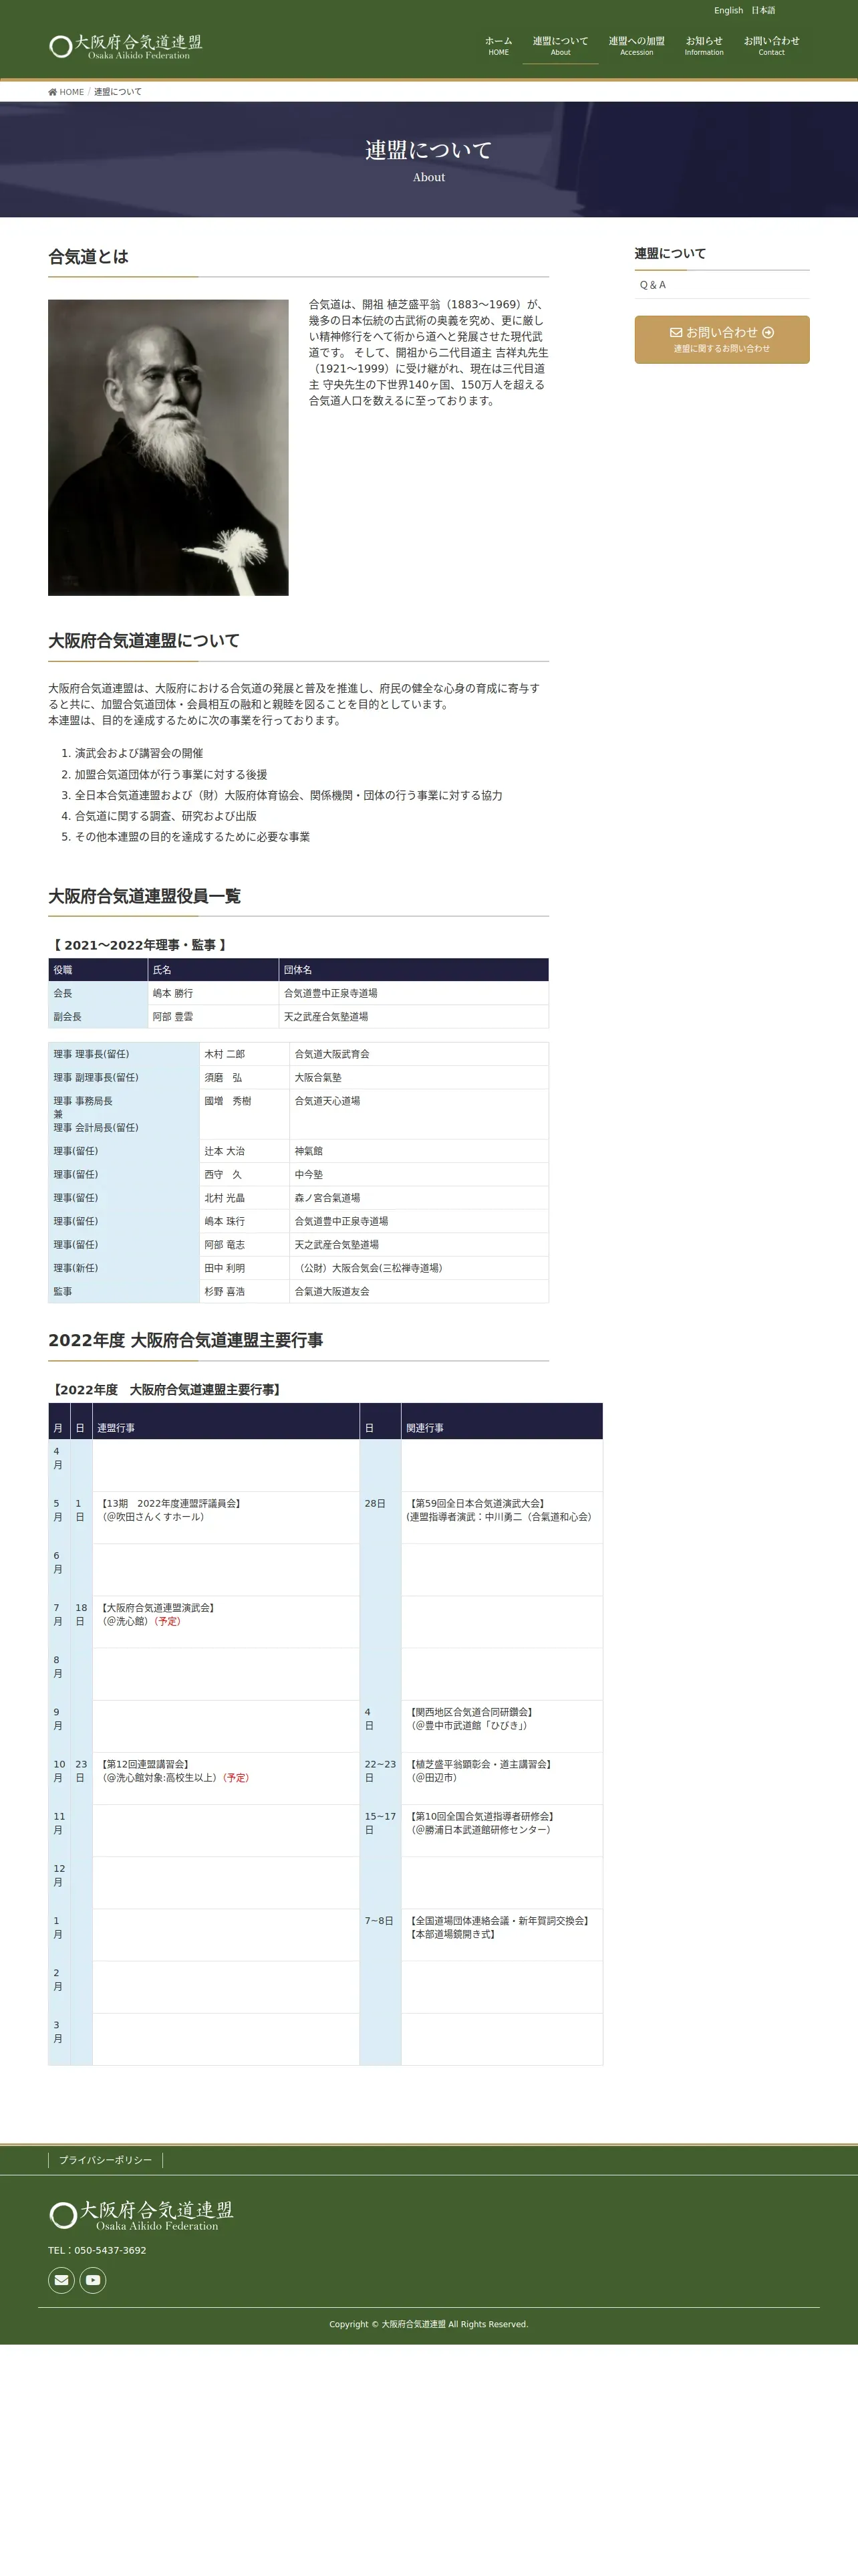Select the 嶋本 勝行 name cell
858x2576 pixels.
coord(212,993)
